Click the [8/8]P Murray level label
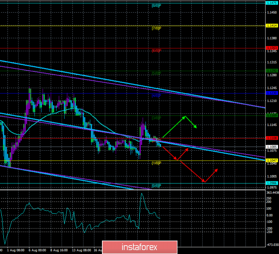Image resolution: width=279 pixels, height=254 pixels. tap(156, 5)
